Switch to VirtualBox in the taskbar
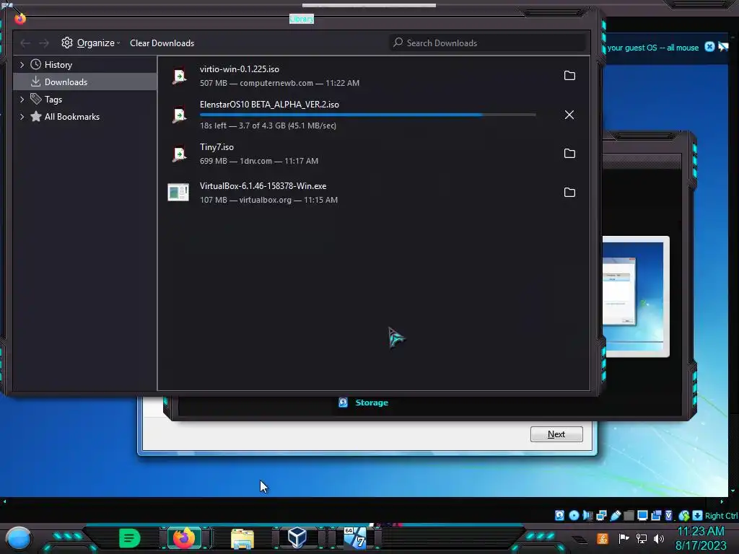 tap(297, 538)
